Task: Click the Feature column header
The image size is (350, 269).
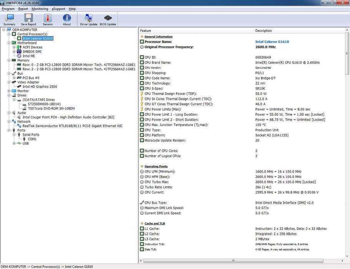Action: 197,31
